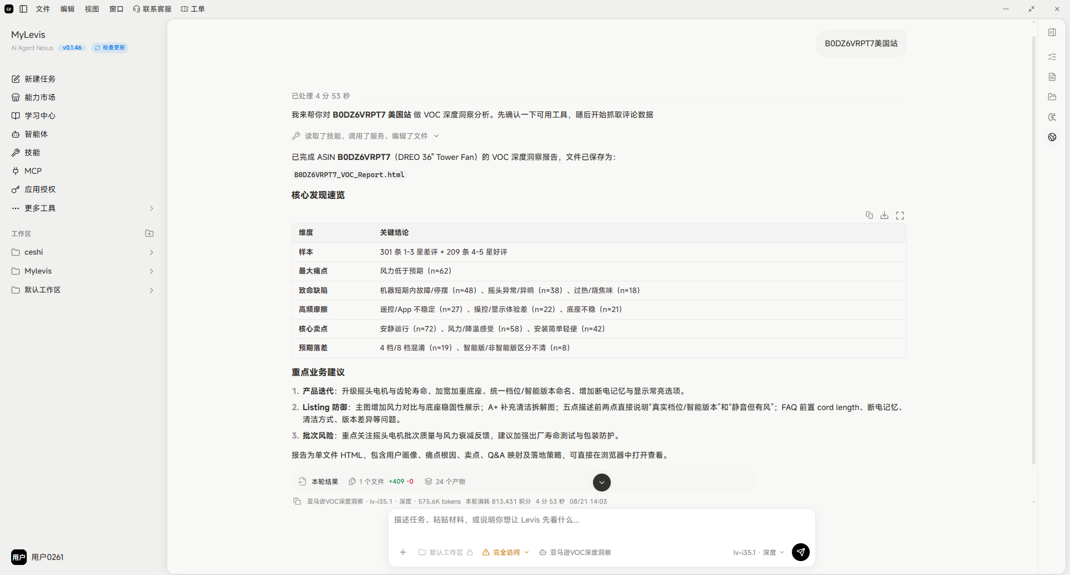The width and height of the screenshot is (1070, 575).
Task: Click the scroll-to-bottom round arrow button
Action: click(602, 483)
